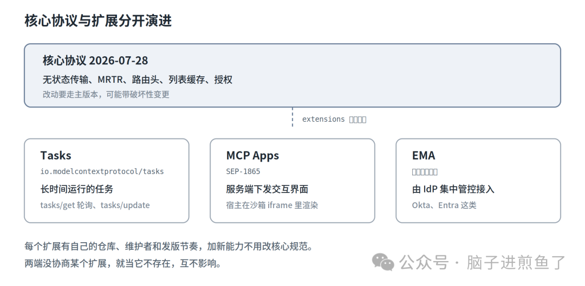Screen dimensions: 585x286
Task: Click the sentence starting 两端没协商某个扩展
Action: [123, 264]
